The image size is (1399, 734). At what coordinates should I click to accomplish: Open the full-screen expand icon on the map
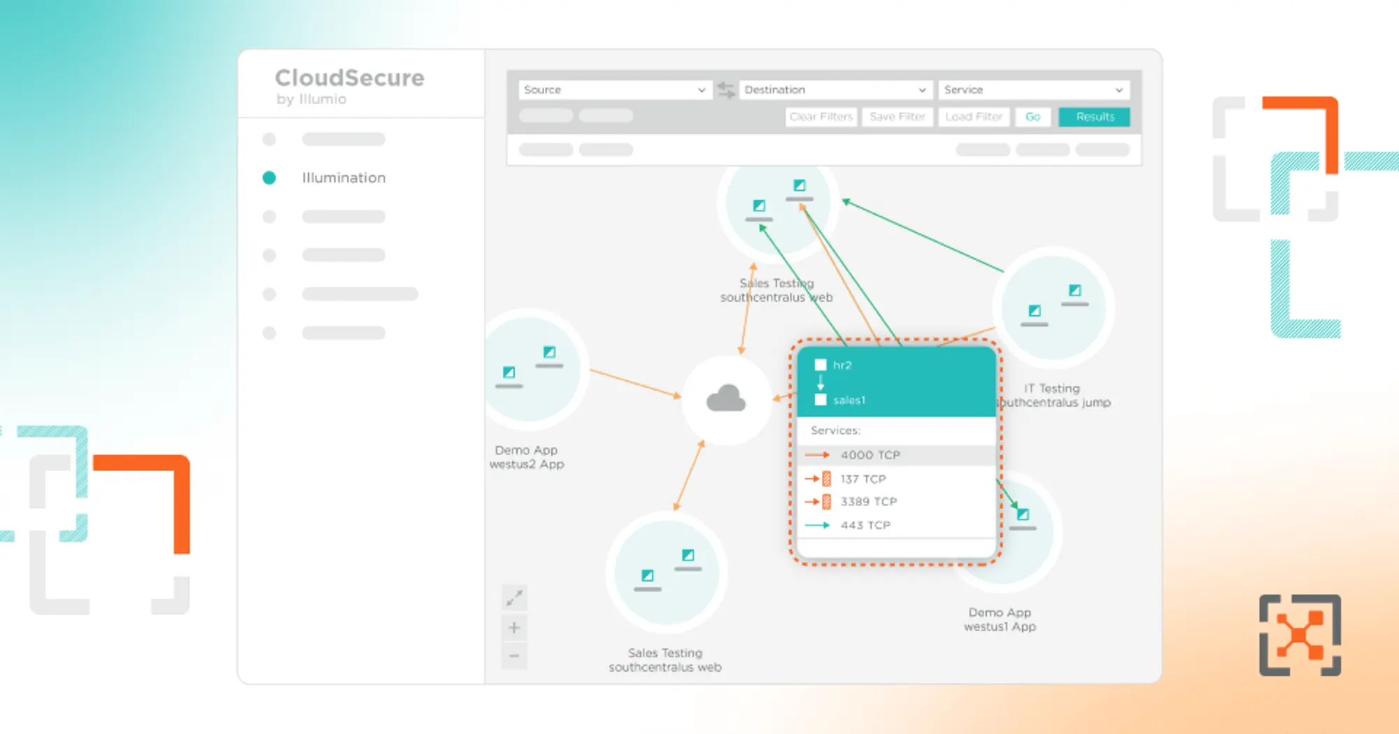pos(514,598)
